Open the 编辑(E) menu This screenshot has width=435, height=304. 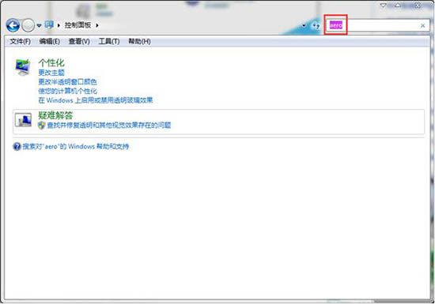(x=49, y=42)
